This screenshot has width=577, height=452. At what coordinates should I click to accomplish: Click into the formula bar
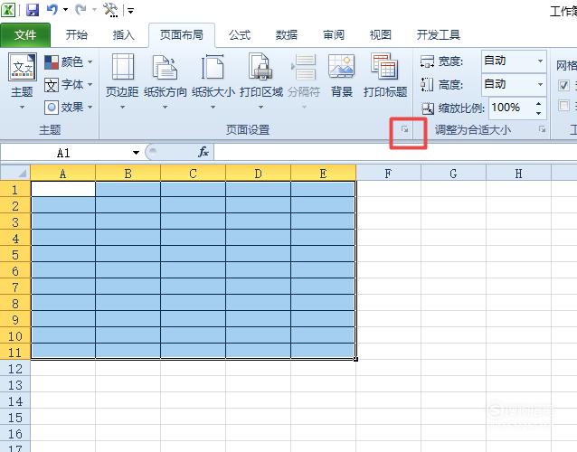(395, 152)
